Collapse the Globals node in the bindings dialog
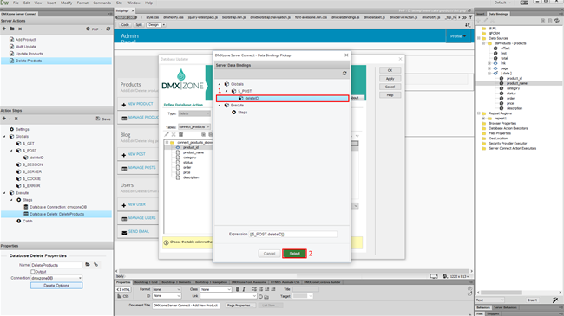564x316 pixels. 220,84
